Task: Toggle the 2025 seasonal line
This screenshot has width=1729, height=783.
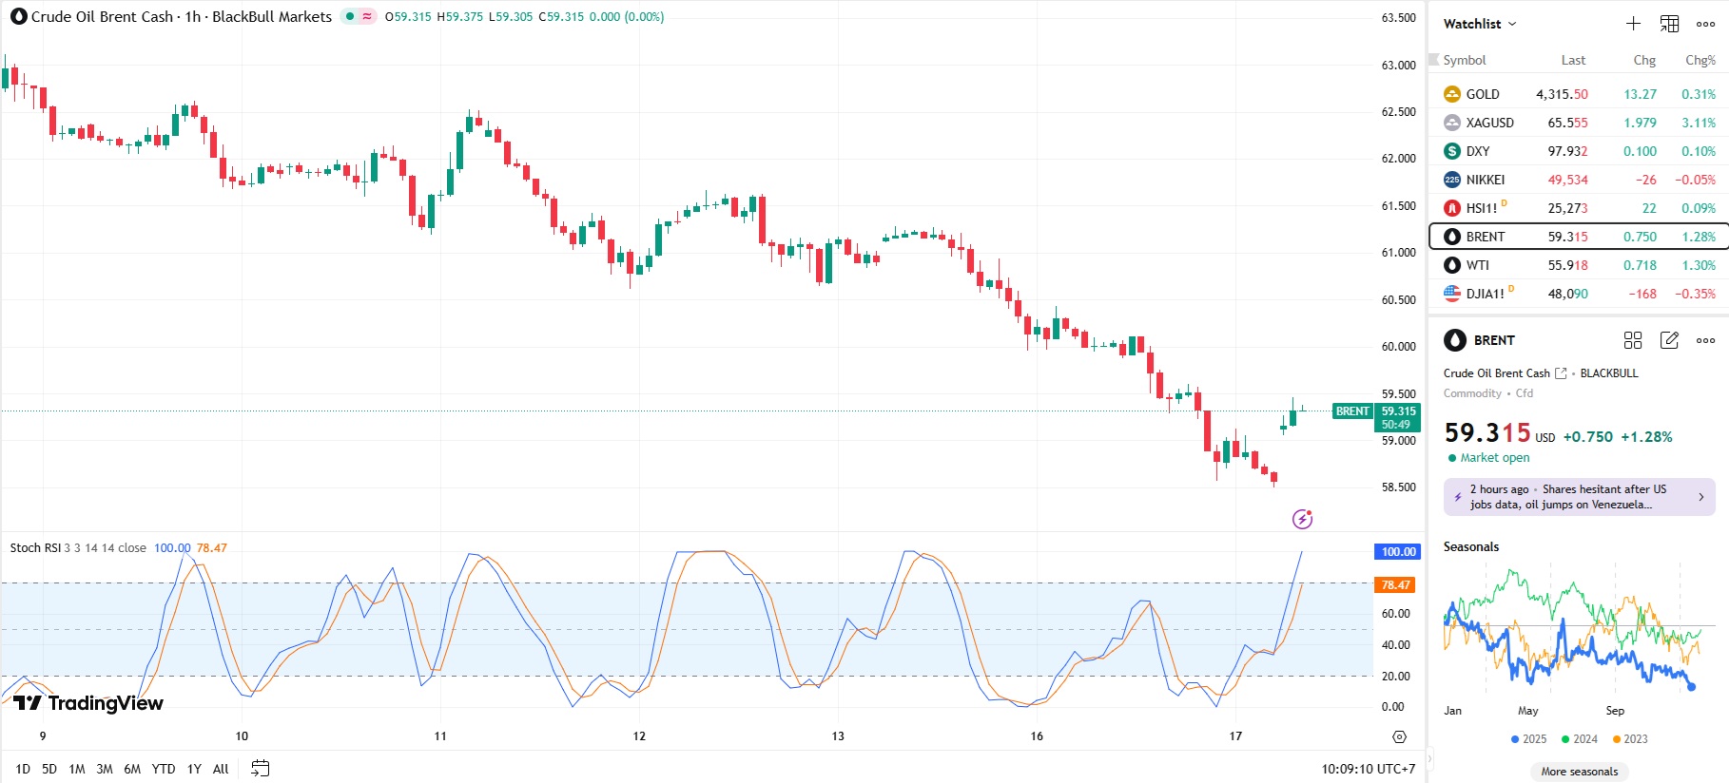Action: coord(1528,739)
